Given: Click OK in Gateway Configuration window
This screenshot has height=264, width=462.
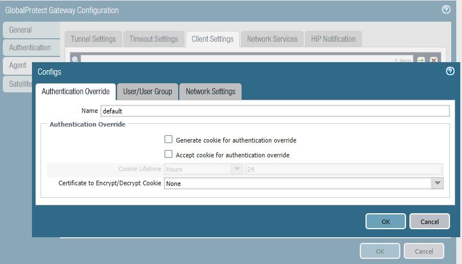Looking at the screenshot, I should tap(380, 251).
